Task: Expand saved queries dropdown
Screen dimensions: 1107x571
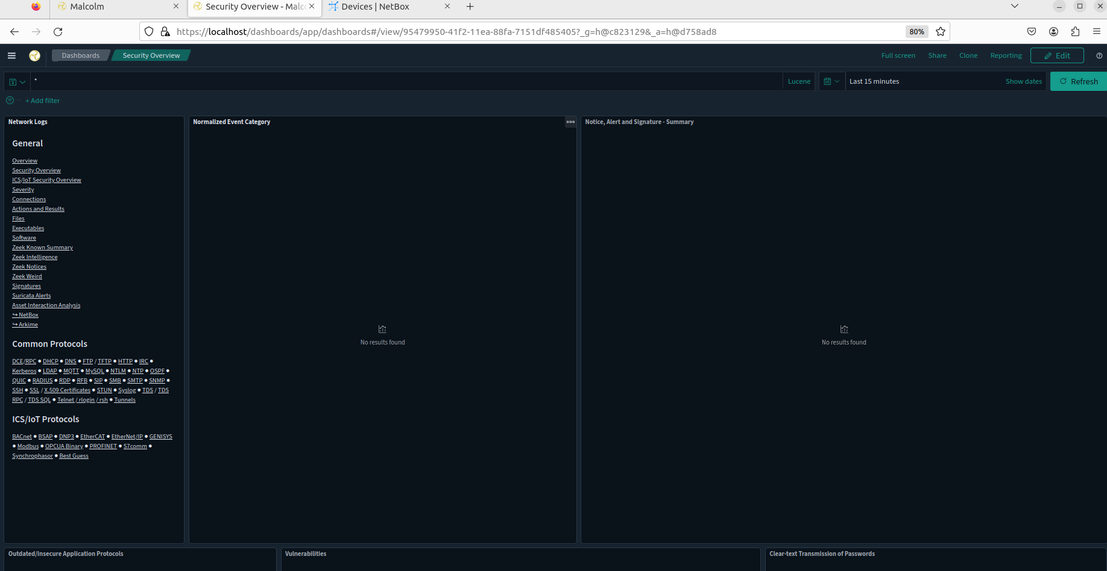Action: click(17, 81)
